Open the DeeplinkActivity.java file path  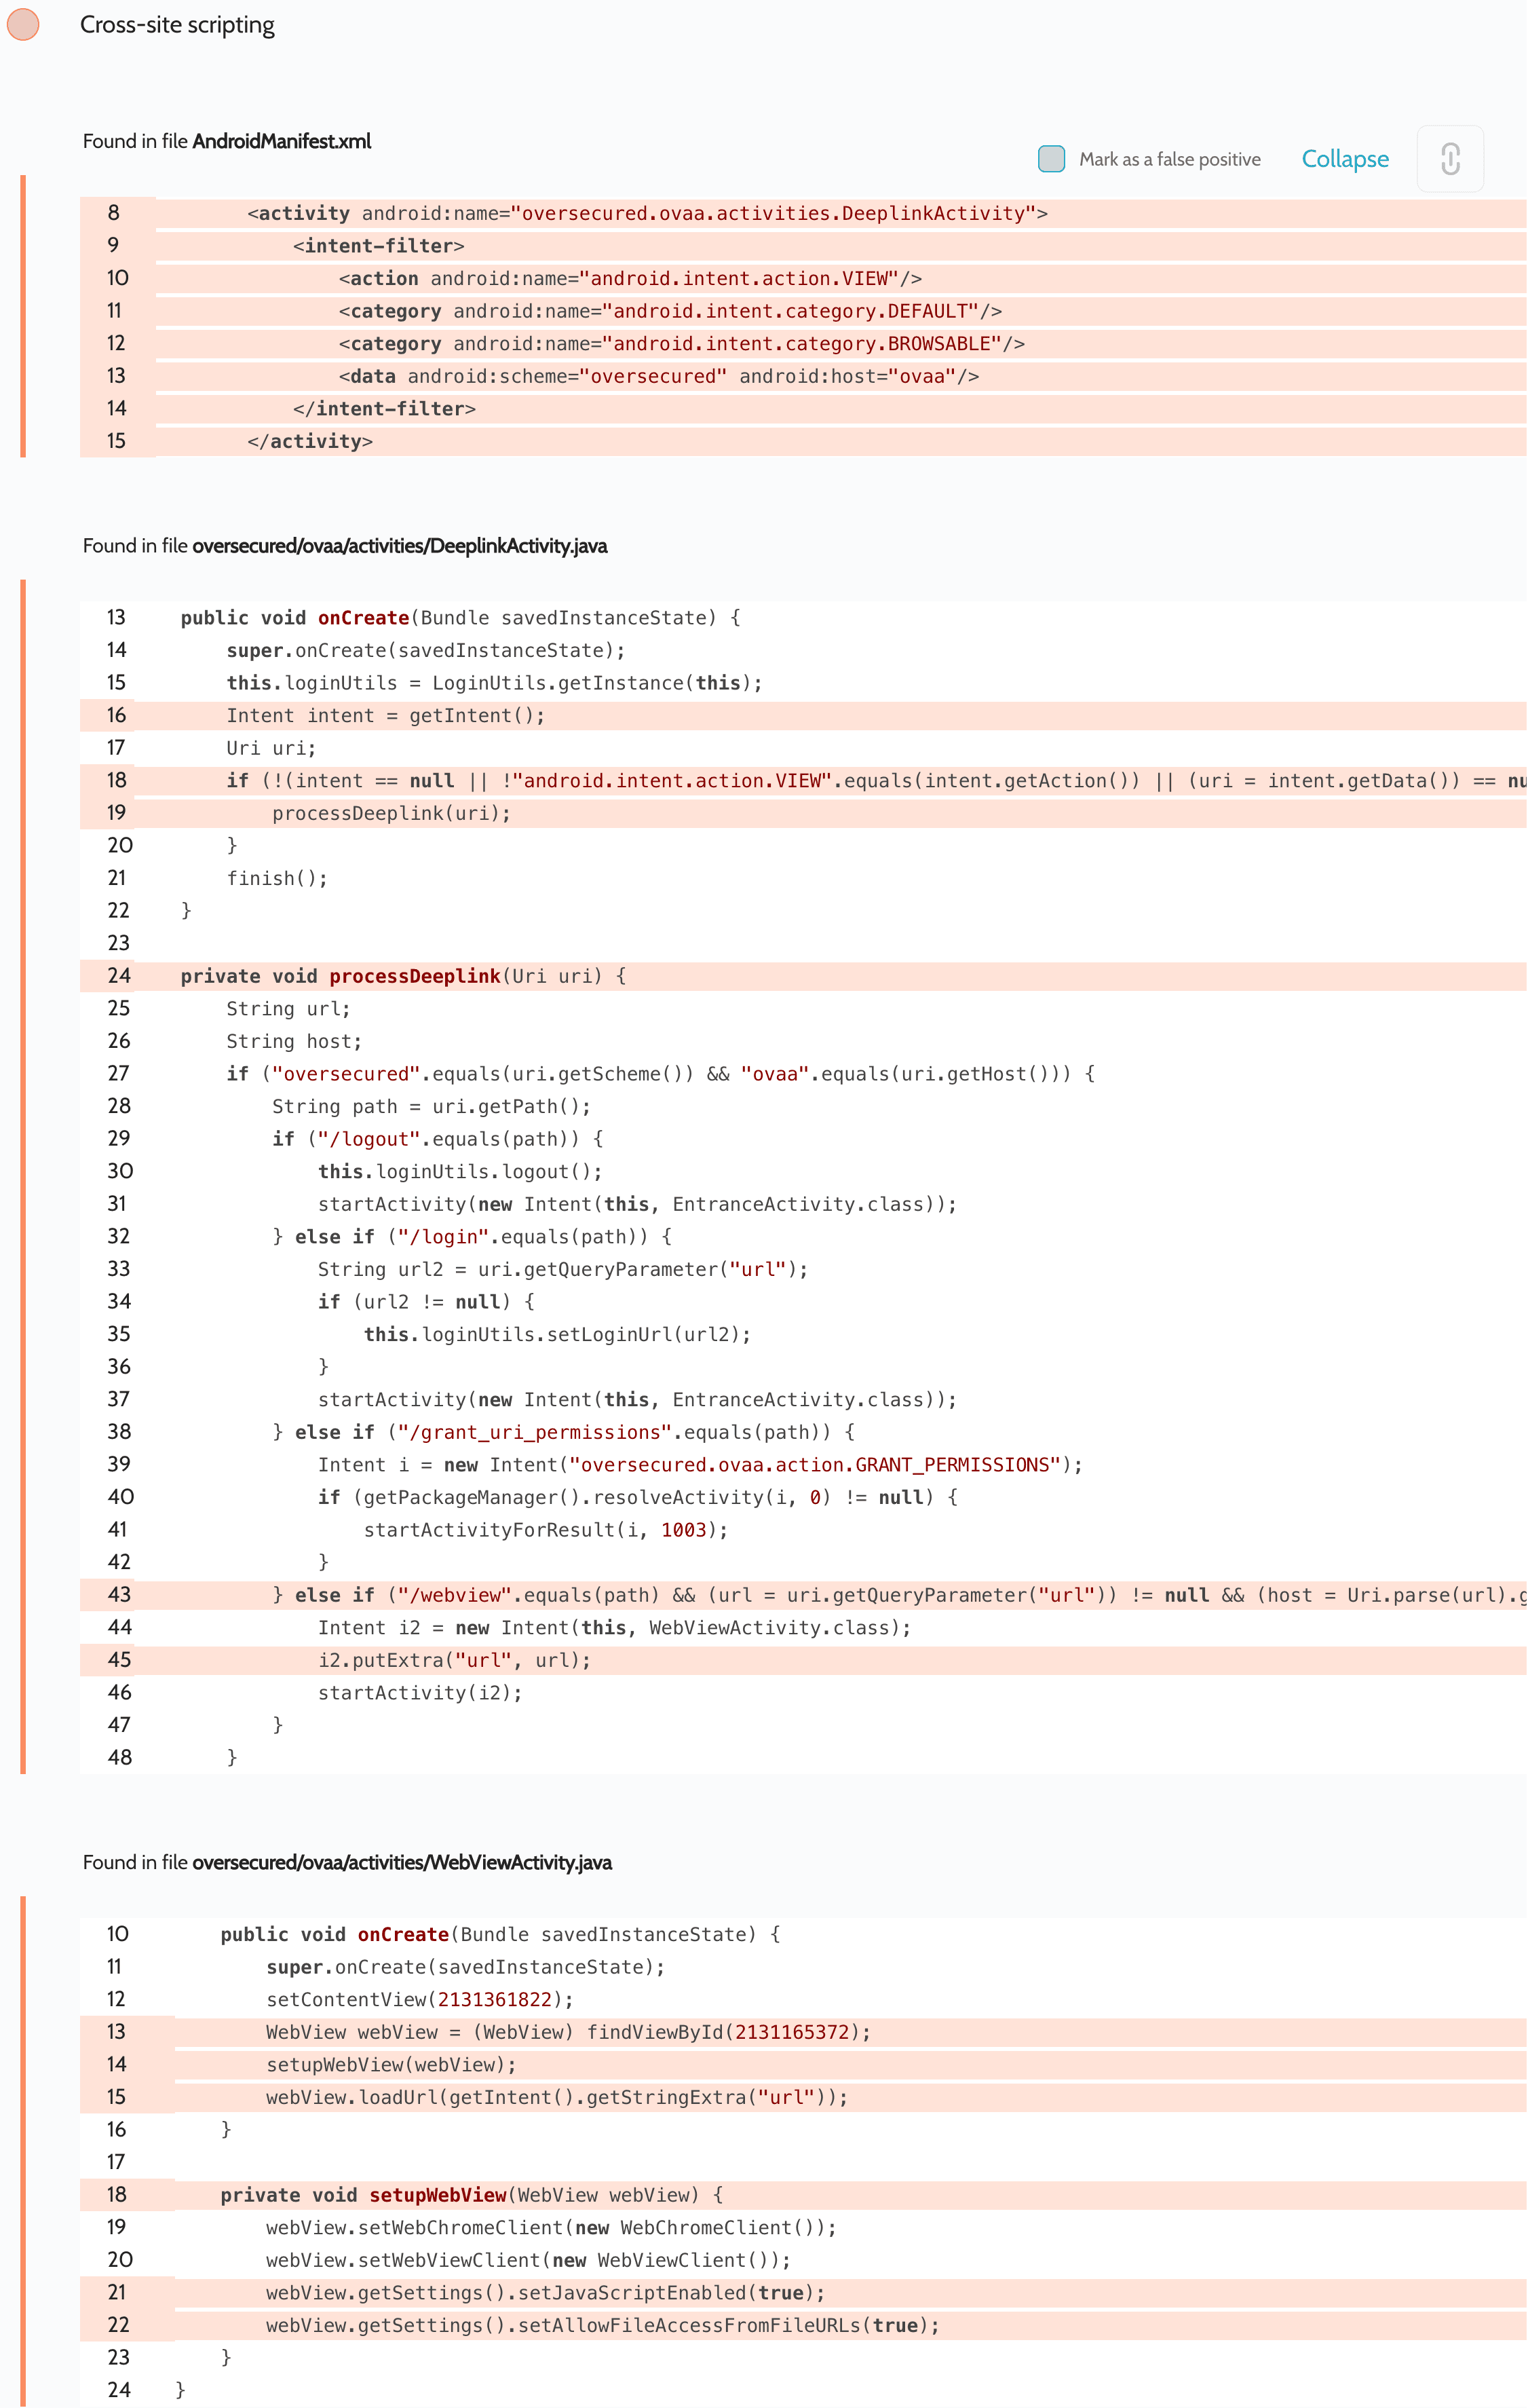pyautogui.click(x=399, y=546)
